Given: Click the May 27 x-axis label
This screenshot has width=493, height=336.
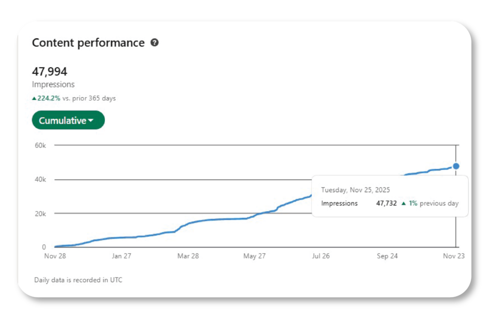Looking at the screenshot, I should tap(254, 256).
